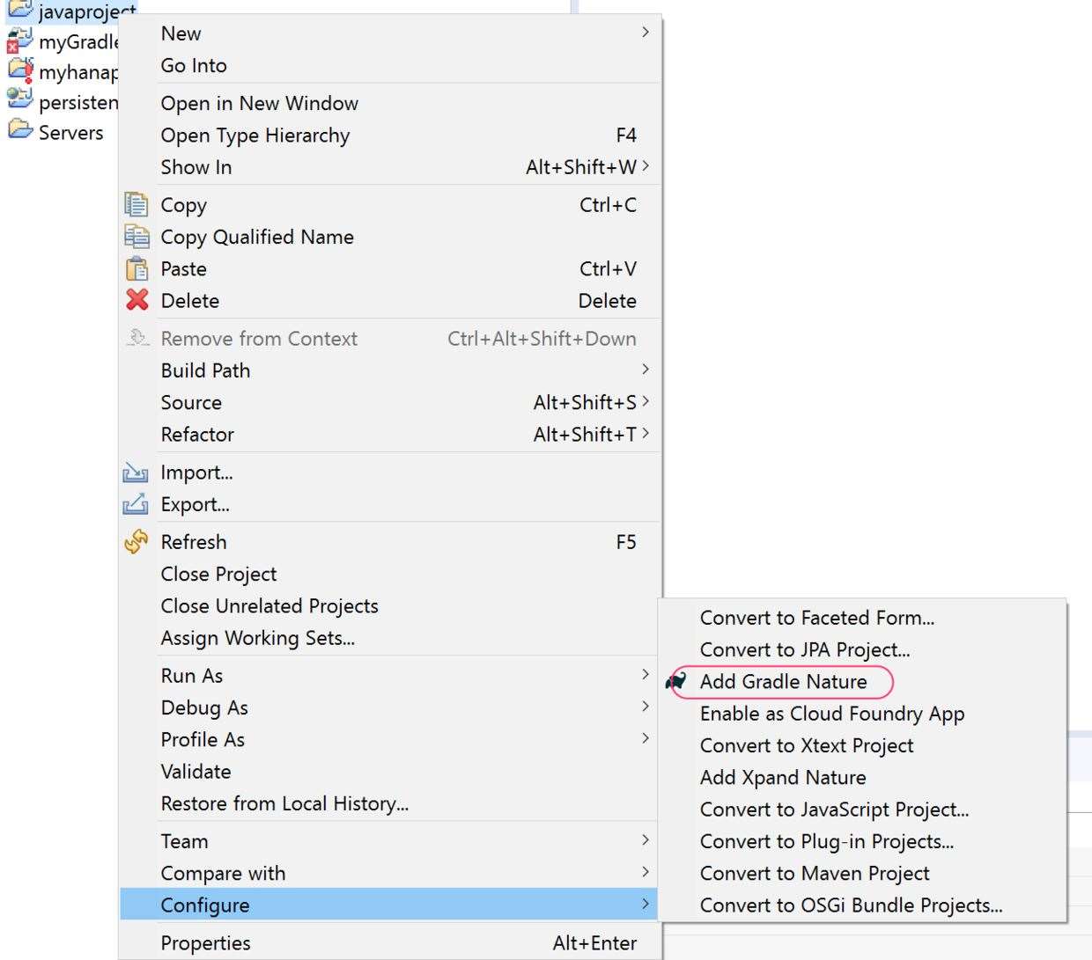Expand the Build Path submenu arrow

(x=645, y=370)
